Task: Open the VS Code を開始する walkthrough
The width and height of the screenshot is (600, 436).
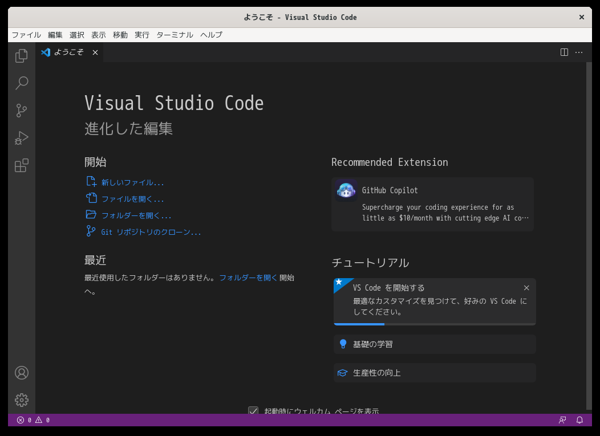Action: click(x=435, y=301)
